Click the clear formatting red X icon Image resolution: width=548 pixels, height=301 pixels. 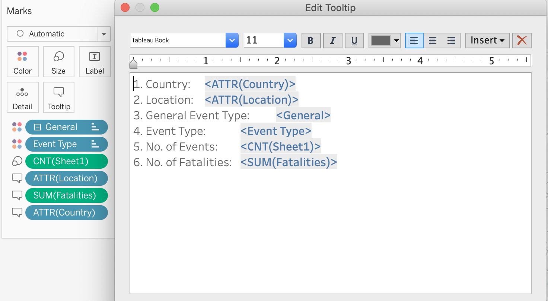522,41
